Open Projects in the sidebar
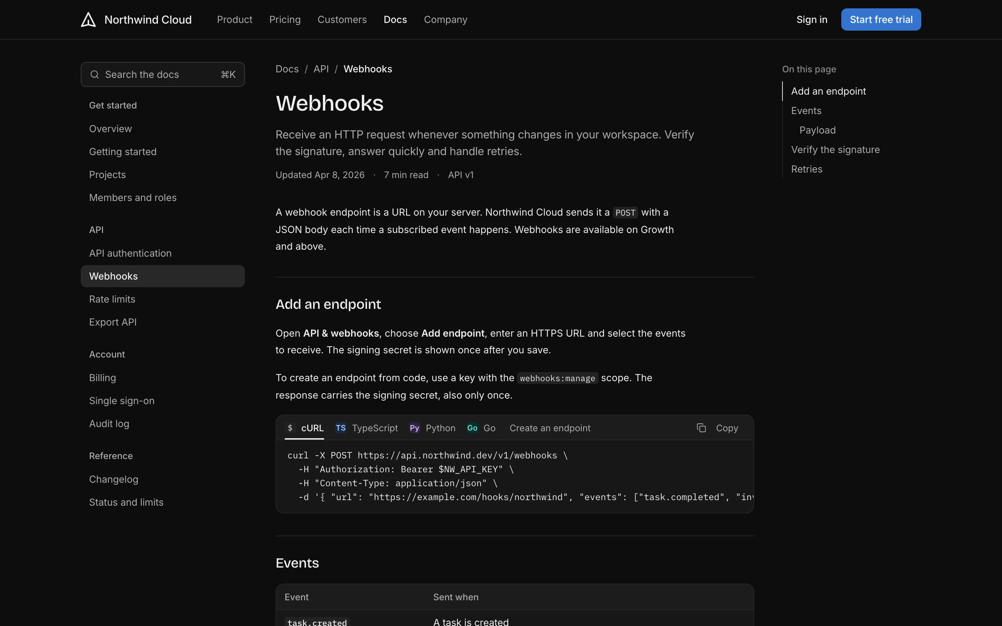The height and width of the screenshot is (626, 1002). 163,175
